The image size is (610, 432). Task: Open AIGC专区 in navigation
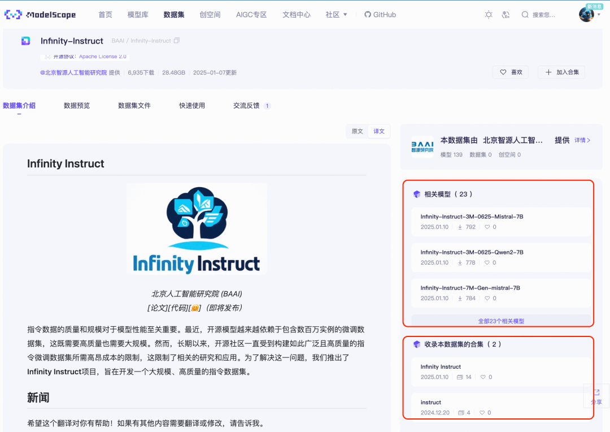pos(251,15)
